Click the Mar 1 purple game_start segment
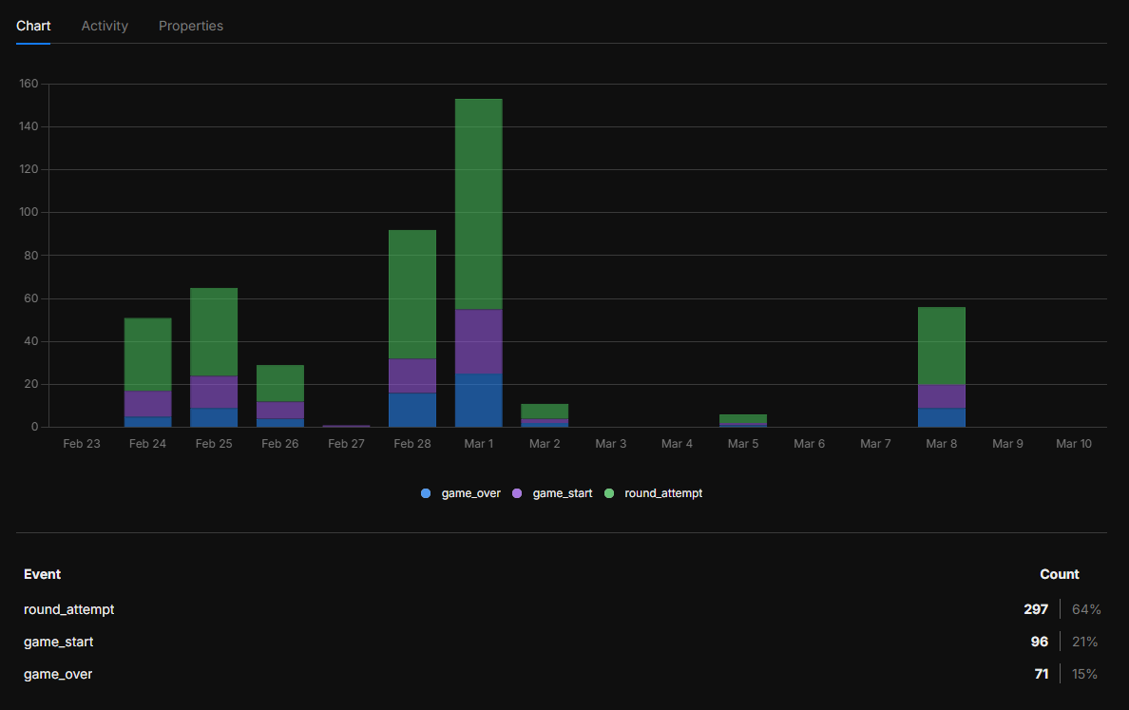This screenshot has height=710, width=1129. pos(479,341)
